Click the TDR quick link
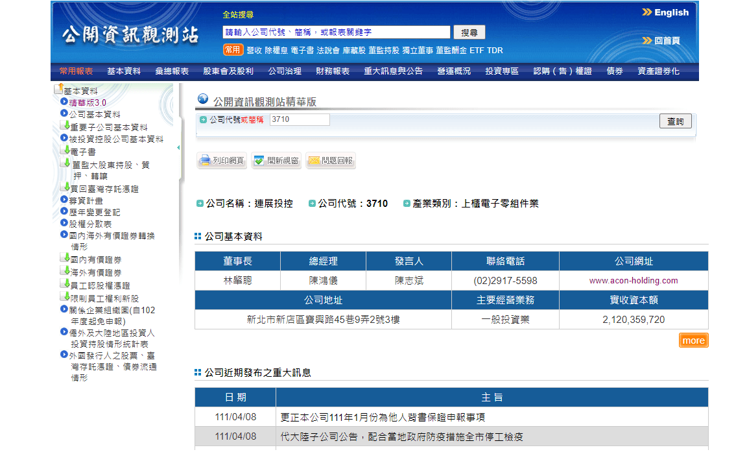The width and height of the screenshot is (747, 452). (x=495, y=51)
